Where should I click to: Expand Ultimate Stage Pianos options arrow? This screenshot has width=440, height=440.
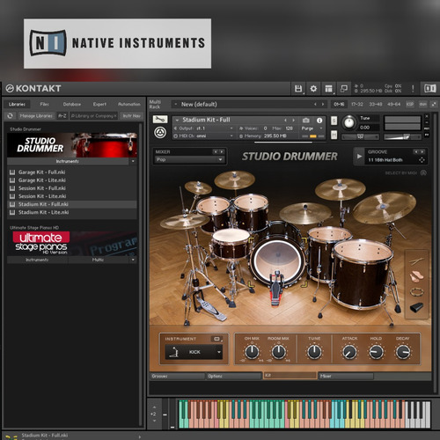click(133, 260)
